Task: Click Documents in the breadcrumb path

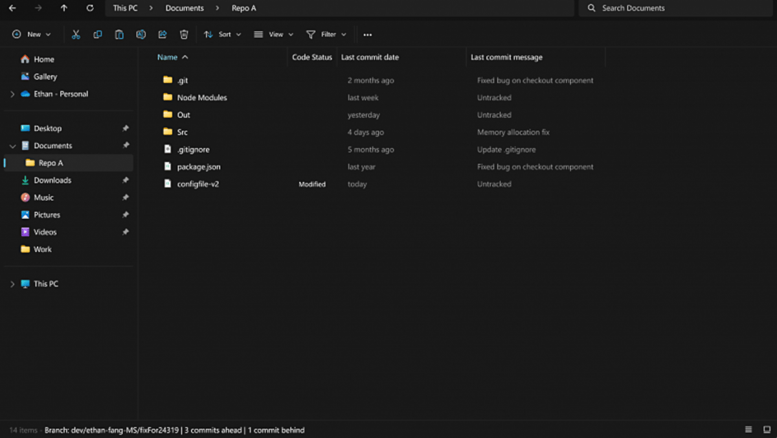Action: [185, 8]
